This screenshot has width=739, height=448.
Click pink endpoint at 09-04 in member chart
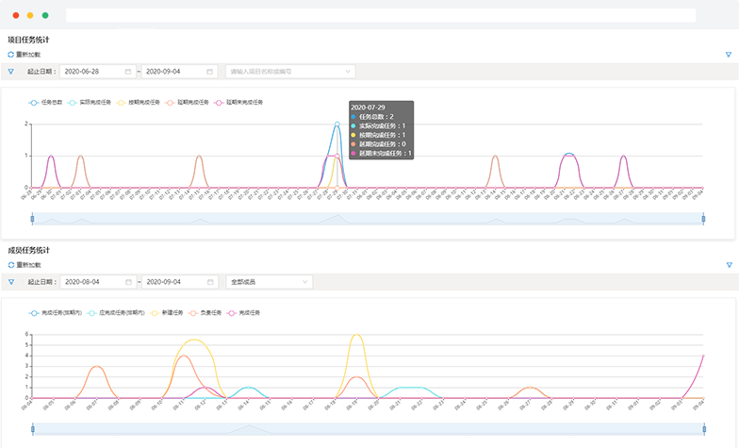coord(703,356)
